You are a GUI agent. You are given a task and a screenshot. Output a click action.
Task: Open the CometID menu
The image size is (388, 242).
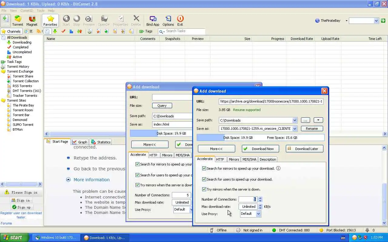point(27,11)
